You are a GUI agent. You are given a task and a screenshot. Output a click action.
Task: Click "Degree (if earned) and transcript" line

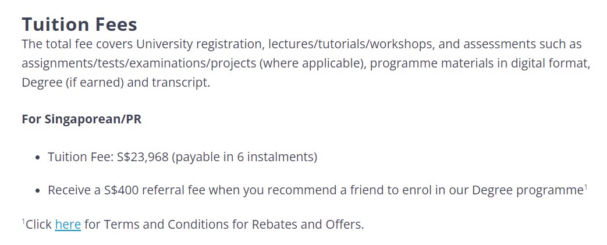[x=116, y=83]
